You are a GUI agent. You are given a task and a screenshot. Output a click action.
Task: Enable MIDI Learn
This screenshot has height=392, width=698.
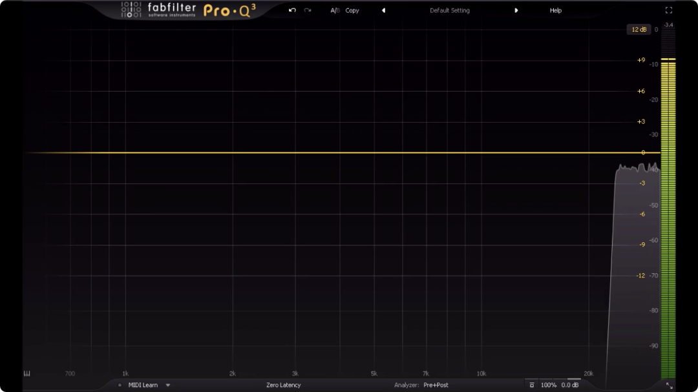coord(143,385)
